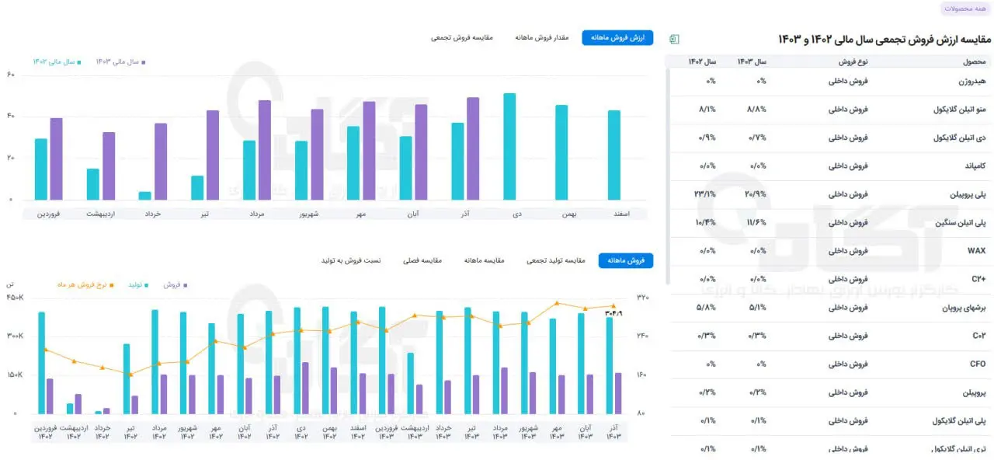The width and height of the screenshot is (994, 460).
Task: Click the ۲۰/۹% value in the پلی پروپیلن row
Action: tap(755, 194)
